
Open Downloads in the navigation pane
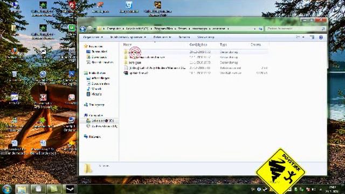click(x=96, y=57)
